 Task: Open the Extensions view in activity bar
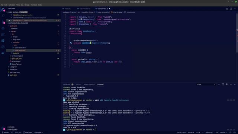(3, 35)
